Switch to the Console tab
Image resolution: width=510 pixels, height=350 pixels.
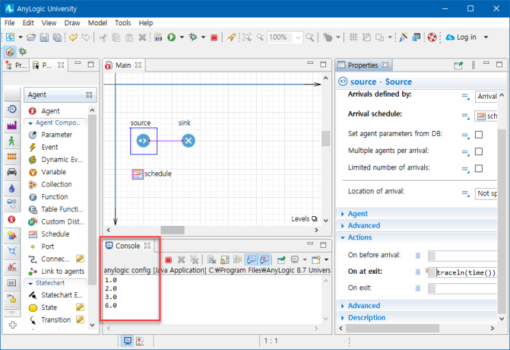pos(128,246)
